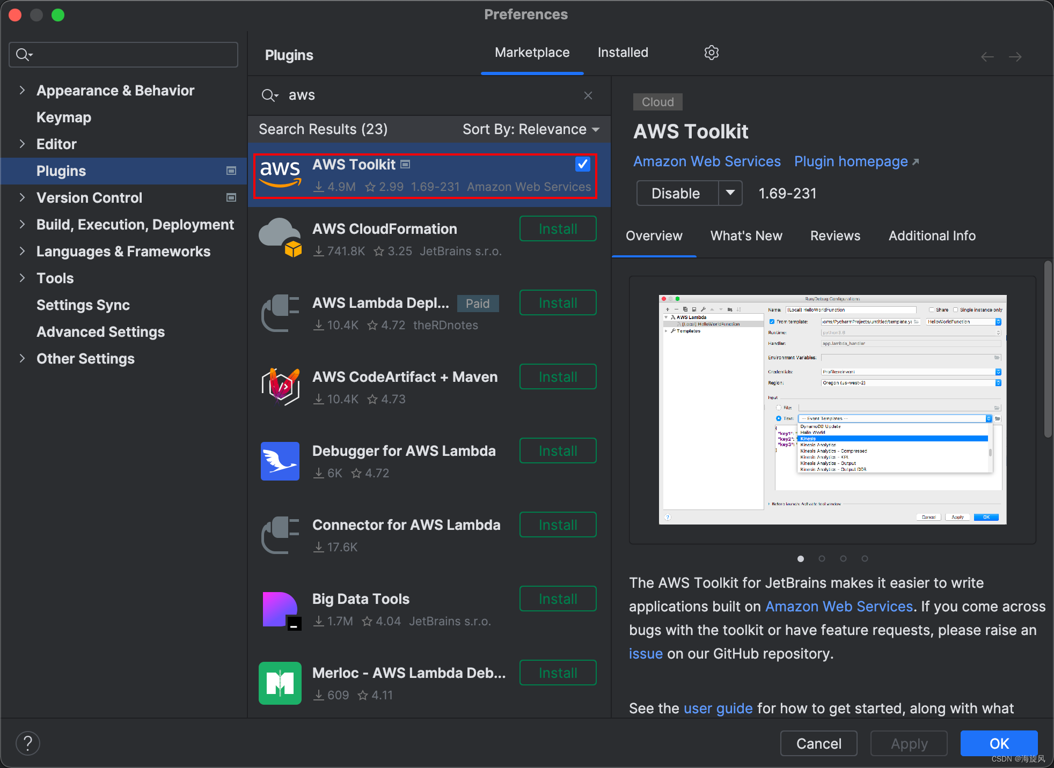Screen dimensions: 1054x768
Task: Select the fourth screenshot carousel dot
Action: tap(865, 559)
